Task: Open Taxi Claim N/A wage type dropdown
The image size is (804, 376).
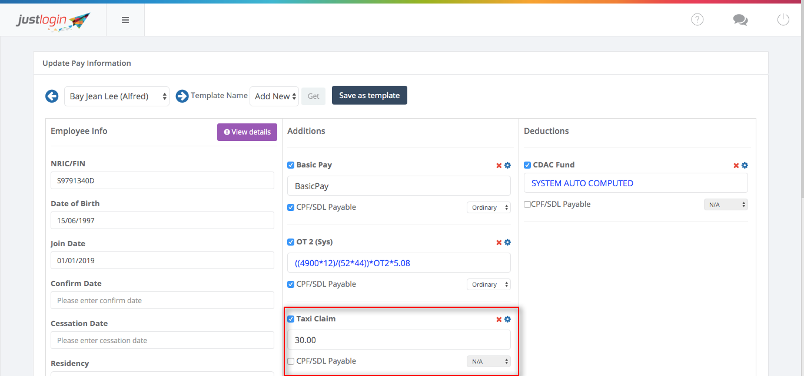Action: coord(489,361)
